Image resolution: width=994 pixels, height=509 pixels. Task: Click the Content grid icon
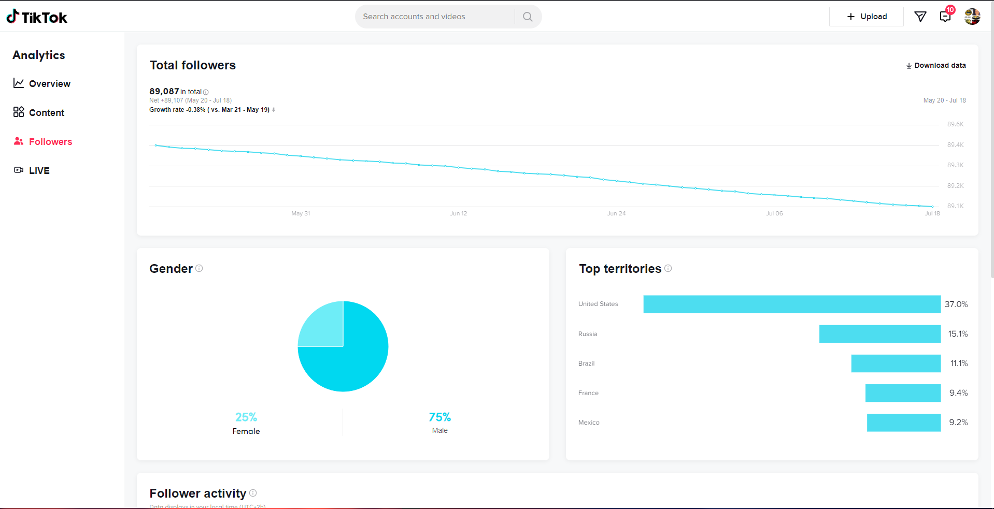pyautogui.click(x=19, y=112)
